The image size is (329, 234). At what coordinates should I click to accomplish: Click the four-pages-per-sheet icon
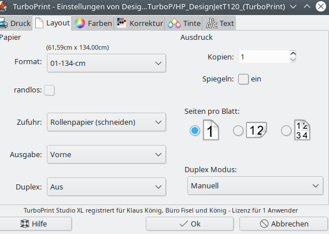pos(302,130)
